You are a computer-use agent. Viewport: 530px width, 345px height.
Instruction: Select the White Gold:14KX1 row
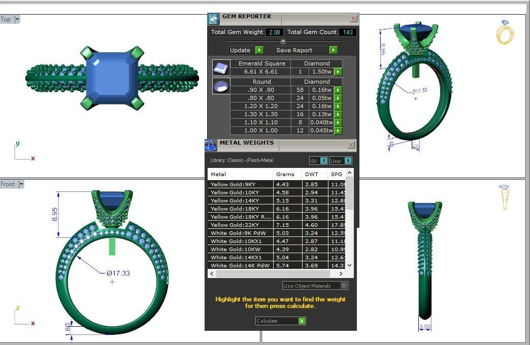277,257
